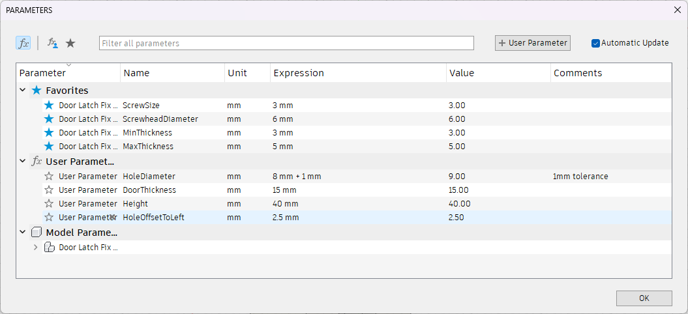Edit the 1mm tolerance comment
This screenshot has width=688, height=314.
click(x=611, y=177)
